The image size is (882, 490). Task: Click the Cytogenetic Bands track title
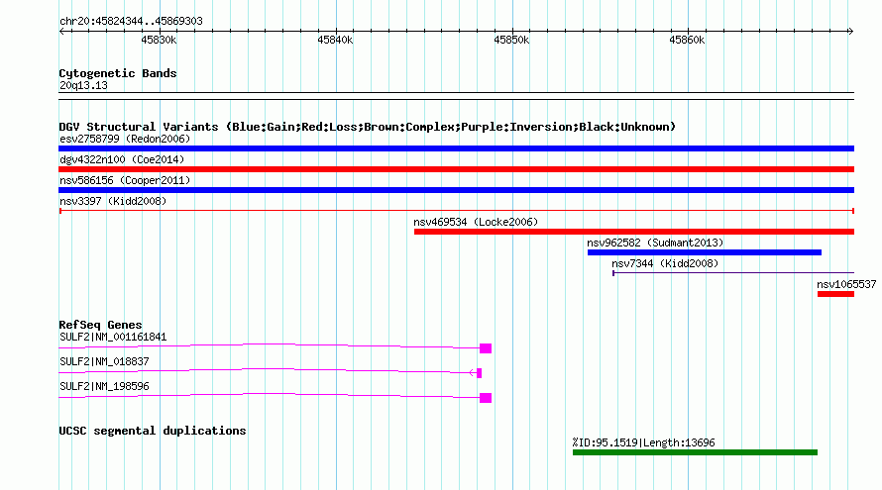118,73
